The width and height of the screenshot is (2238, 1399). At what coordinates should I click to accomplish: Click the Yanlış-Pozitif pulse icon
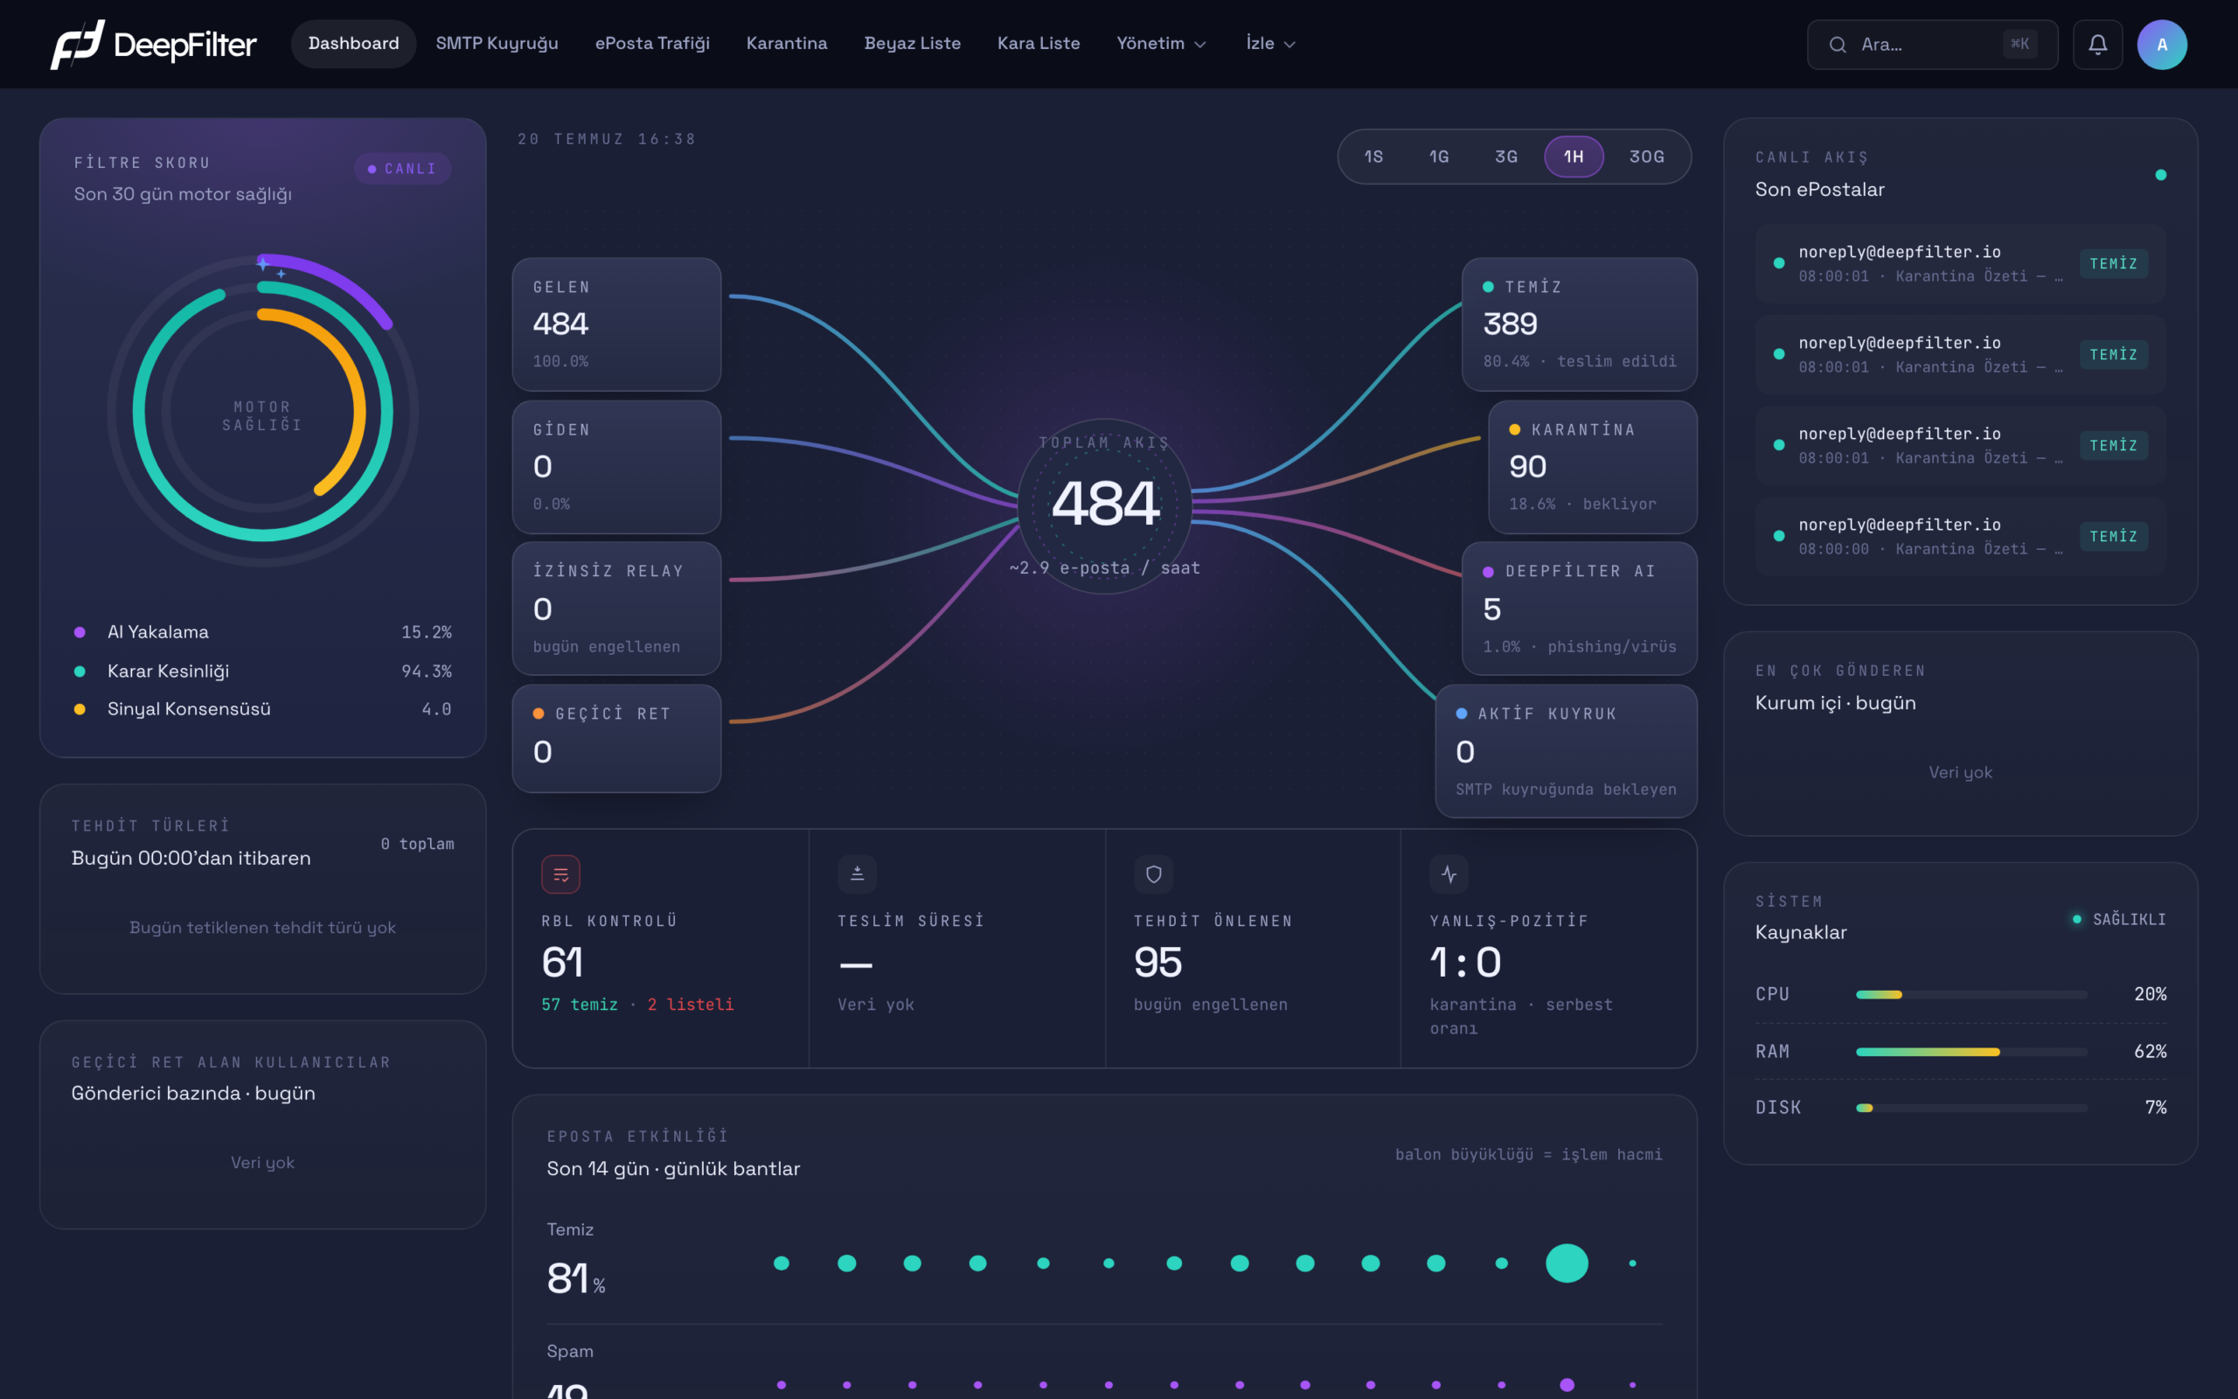pyautogui.click(x=1449, y=874)
